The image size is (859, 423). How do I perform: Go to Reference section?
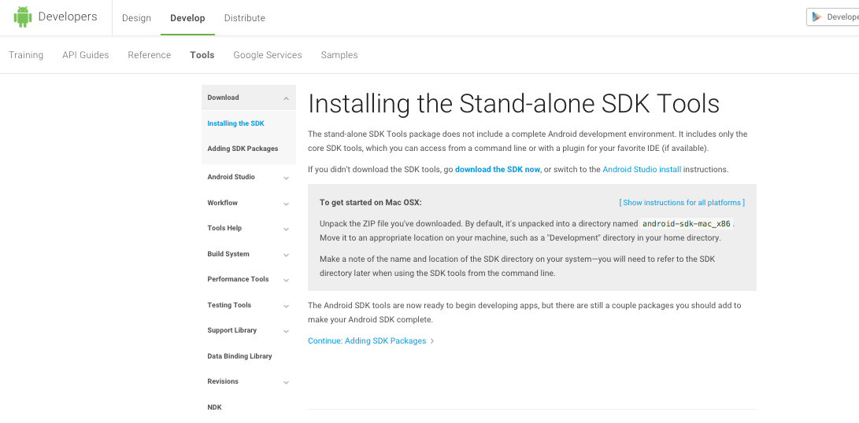coord(149,55)
